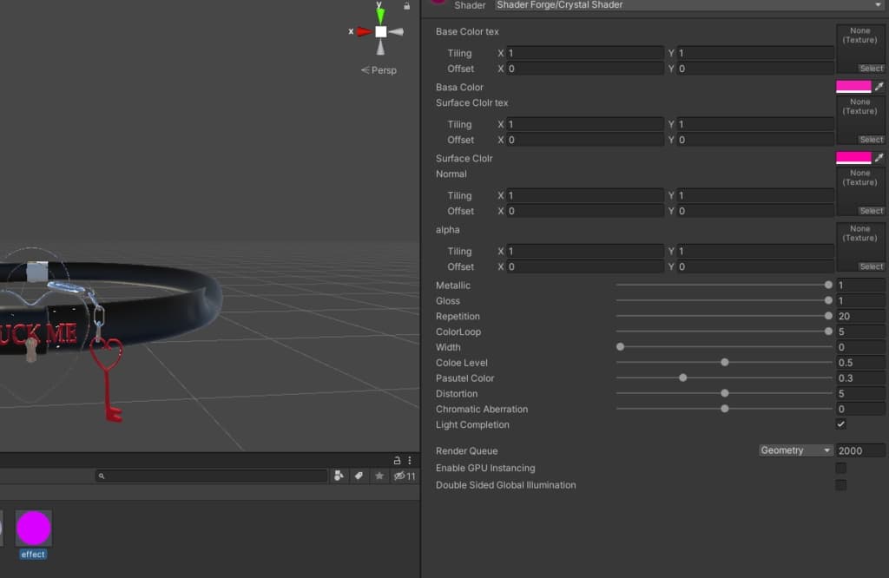Click the green Y axis on scene gizmo

[380, 15]
